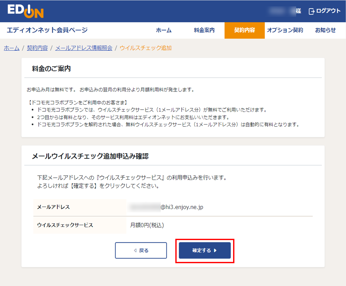Click the arrow icon inside the 確定する button
Screen dimensions: 346x286
pyautogui.click(x=215, y=250)
